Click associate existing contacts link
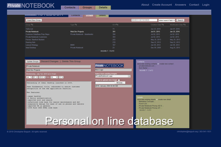This screenshot has width=221, height=147. click(147, 64)
